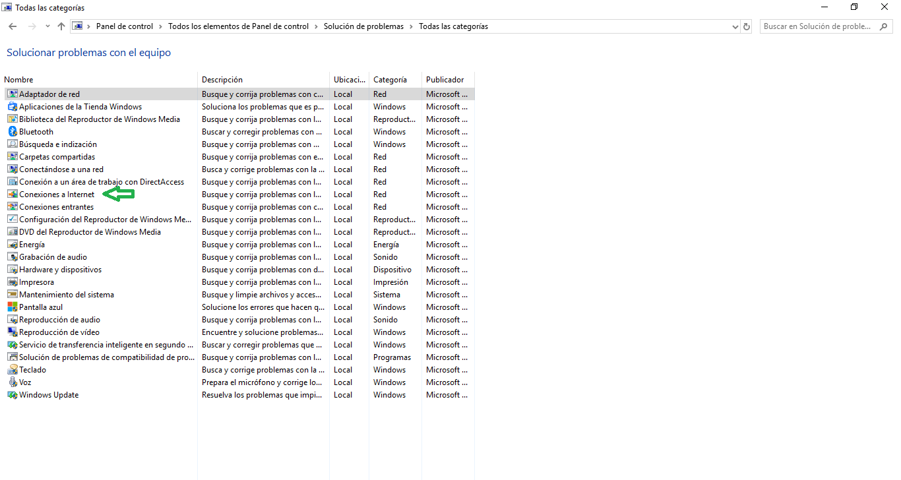Viewport: 901px width, 480px height.
Task: Navigate to Panel de control breadcrumb
Action: point(125,26)
